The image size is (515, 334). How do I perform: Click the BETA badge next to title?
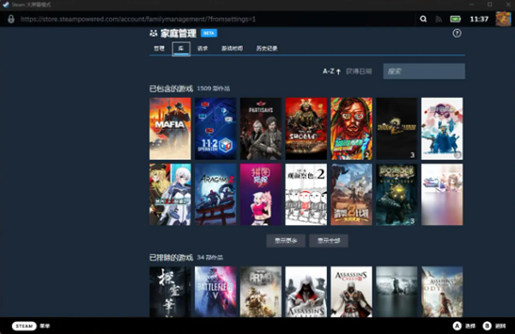pyautogui.click(x=209, y=33)
